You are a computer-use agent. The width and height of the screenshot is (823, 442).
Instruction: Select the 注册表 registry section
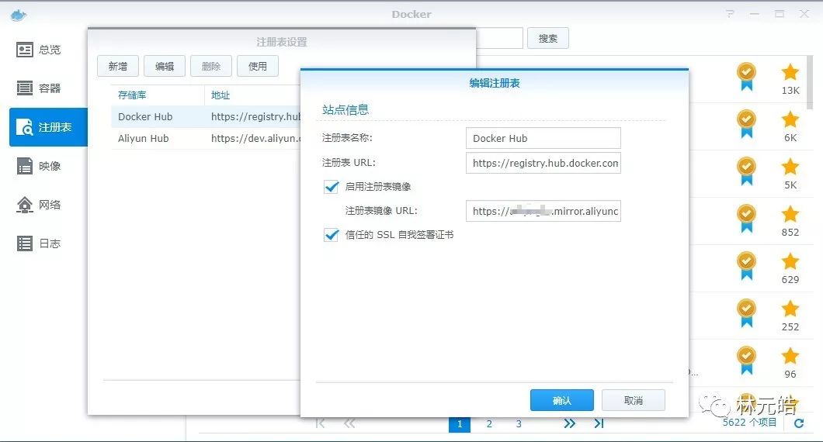click(x=48, y=127)
